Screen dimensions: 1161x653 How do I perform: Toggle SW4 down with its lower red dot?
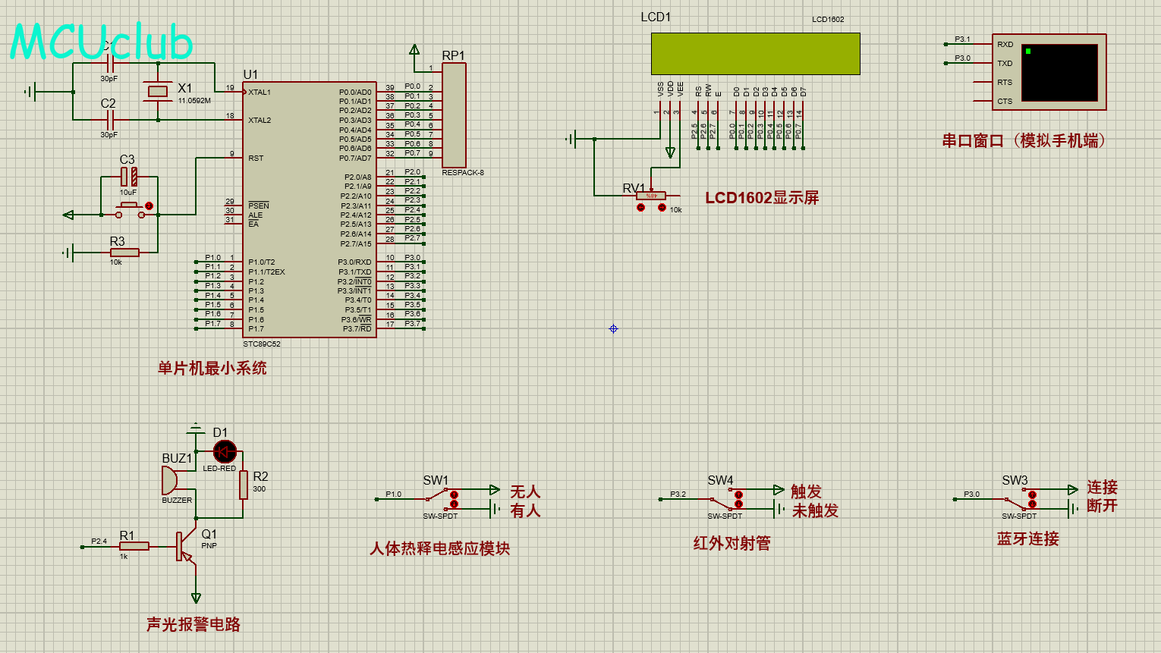(x=738, y=504)
